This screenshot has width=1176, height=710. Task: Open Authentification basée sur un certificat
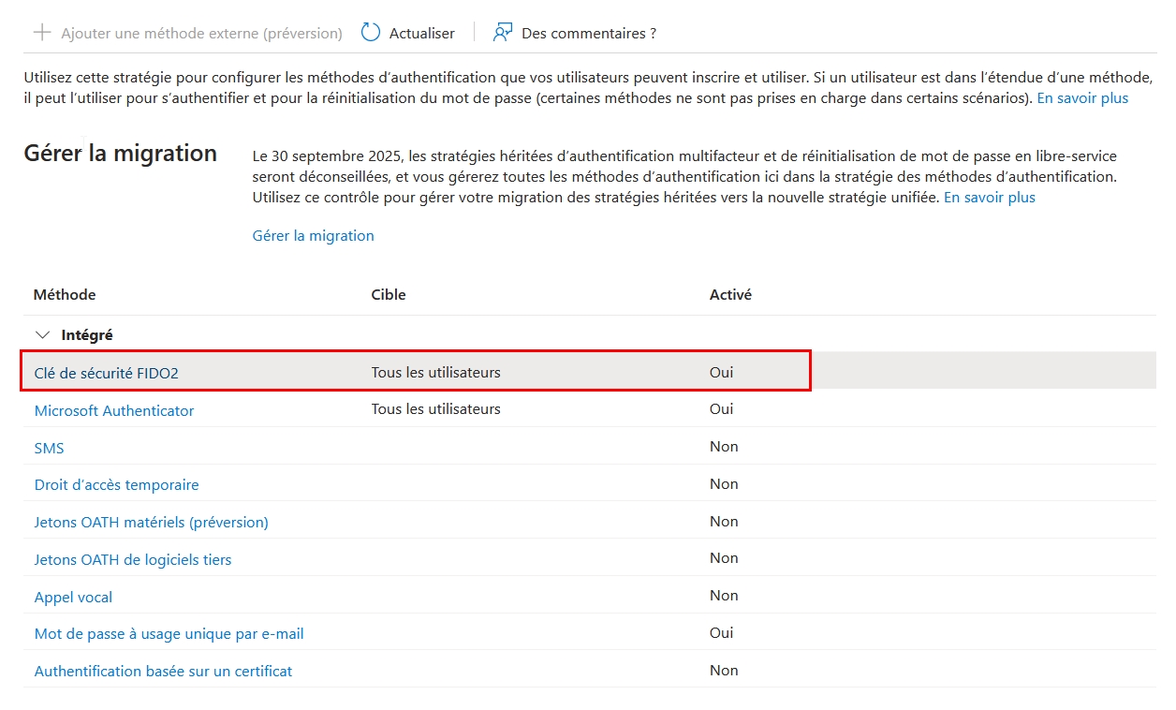[x=163, y=672]
